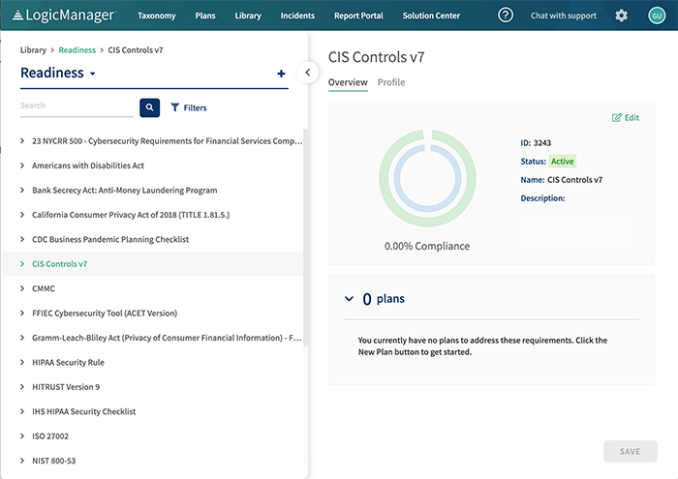Click the Filters label text
Image resolution: width=678 pixels, height=479 pixels.
pos(195,107)
